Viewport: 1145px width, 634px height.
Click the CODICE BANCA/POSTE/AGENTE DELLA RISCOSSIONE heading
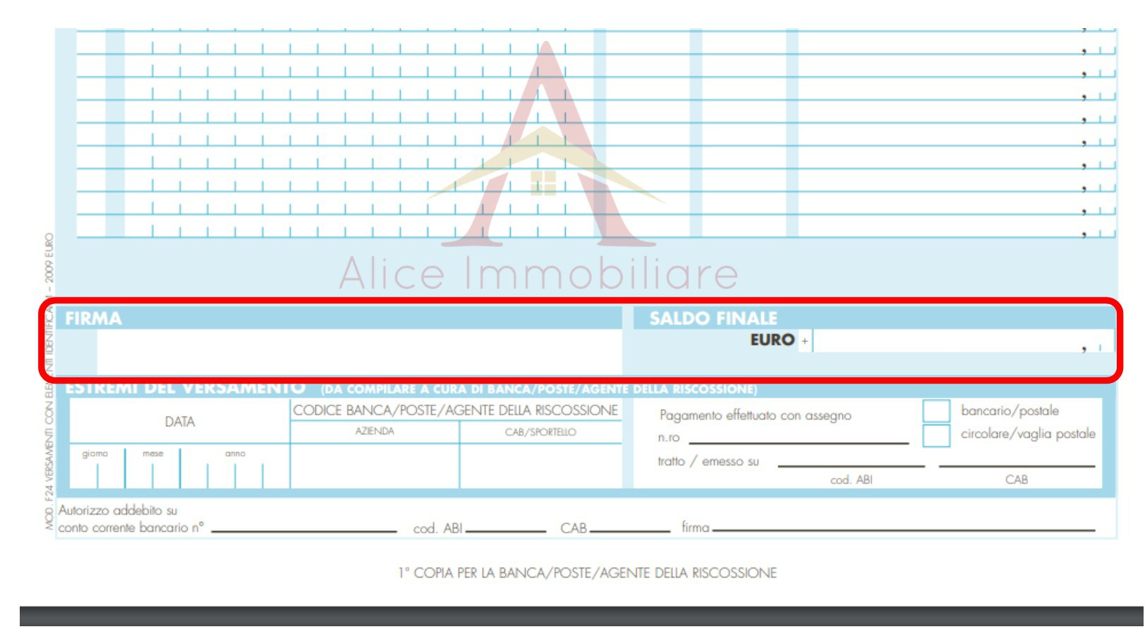click(455, 410)
